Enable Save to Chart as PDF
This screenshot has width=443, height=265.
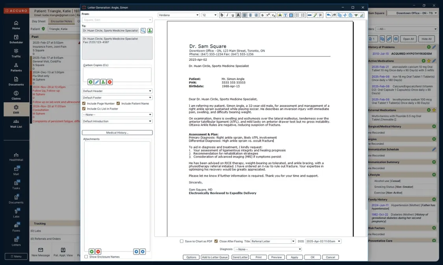point(181,241)
